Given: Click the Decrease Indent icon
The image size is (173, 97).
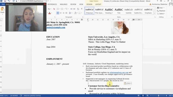Looking at the screenshot, I should [x=71, y=9].
